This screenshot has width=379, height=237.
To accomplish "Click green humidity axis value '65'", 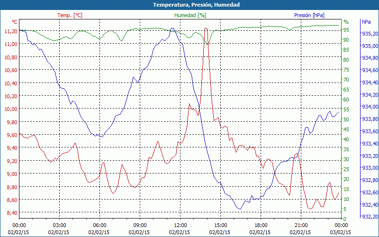I will 346,90.
